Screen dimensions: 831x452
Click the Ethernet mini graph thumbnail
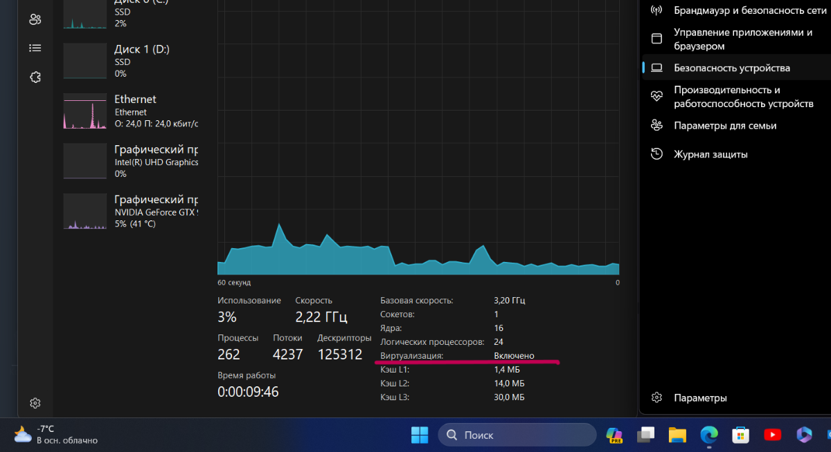coord(84,111)
